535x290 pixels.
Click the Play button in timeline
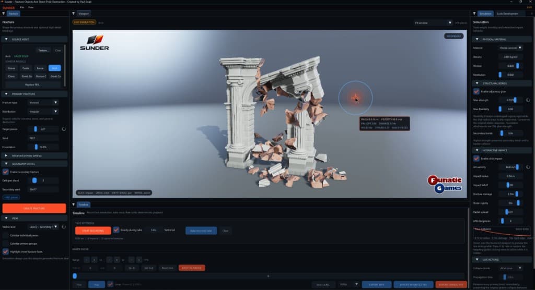pos(97,284)
